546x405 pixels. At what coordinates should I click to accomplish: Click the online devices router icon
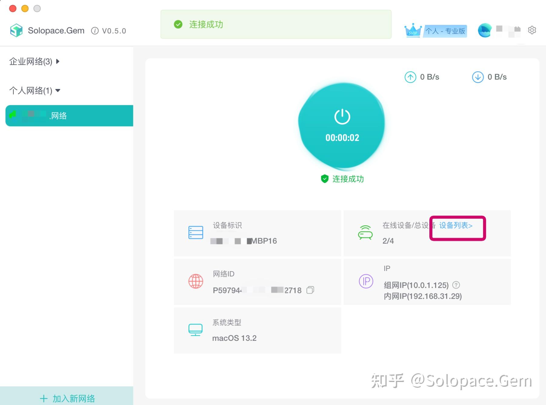(365, 232)
